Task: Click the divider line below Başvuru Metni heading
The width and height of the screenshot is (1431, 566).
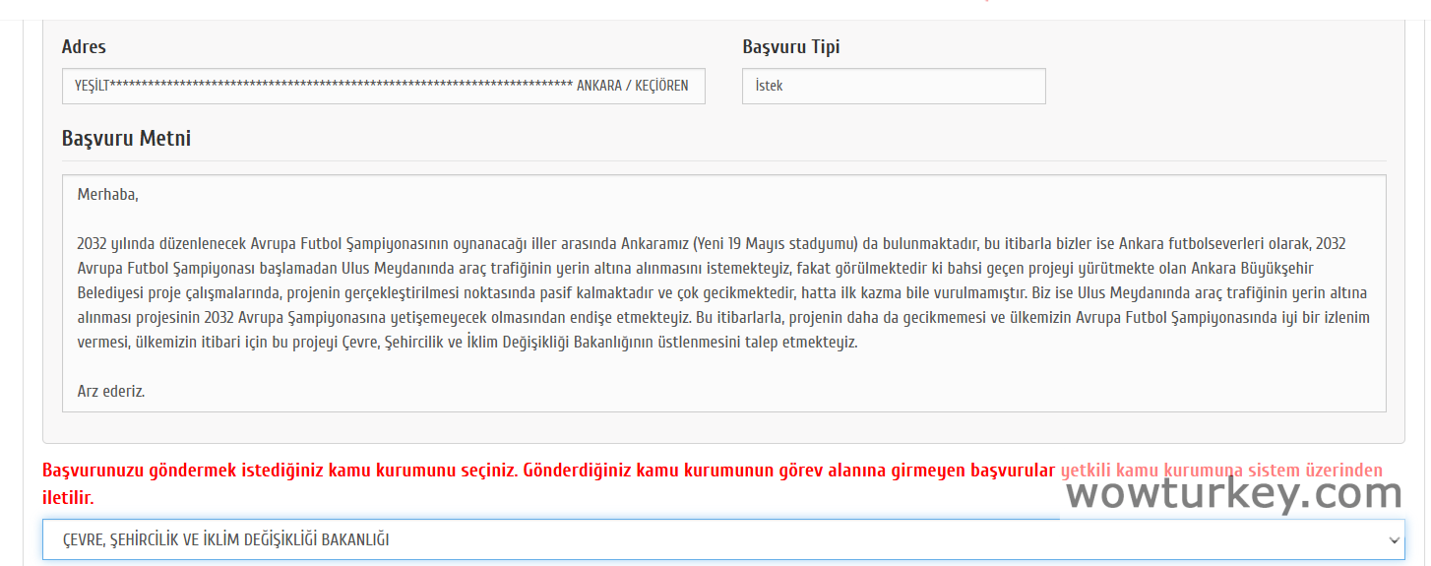Action: pyautogui.click(x=723, y=160)
